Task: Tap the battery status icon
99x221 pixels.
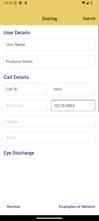Action: pos(91,3)
